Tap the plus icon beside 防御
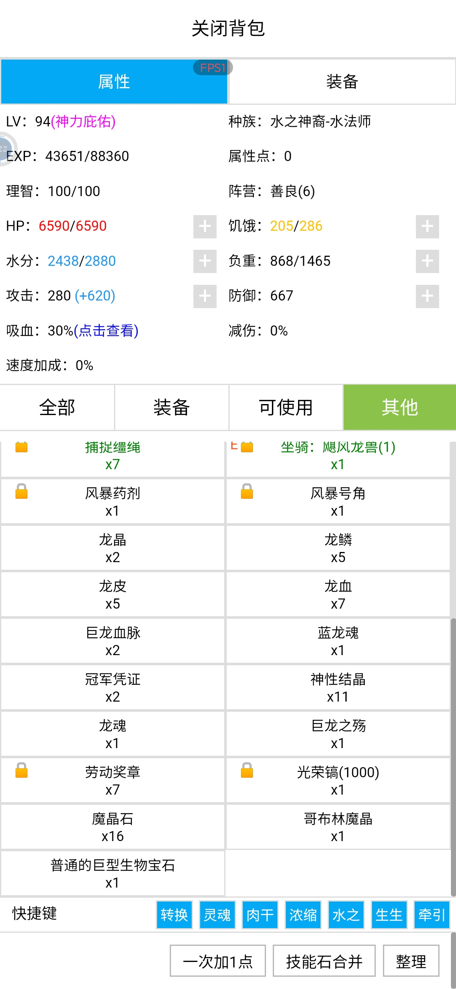This screenshot has width=456, height=989. (427, 296)
